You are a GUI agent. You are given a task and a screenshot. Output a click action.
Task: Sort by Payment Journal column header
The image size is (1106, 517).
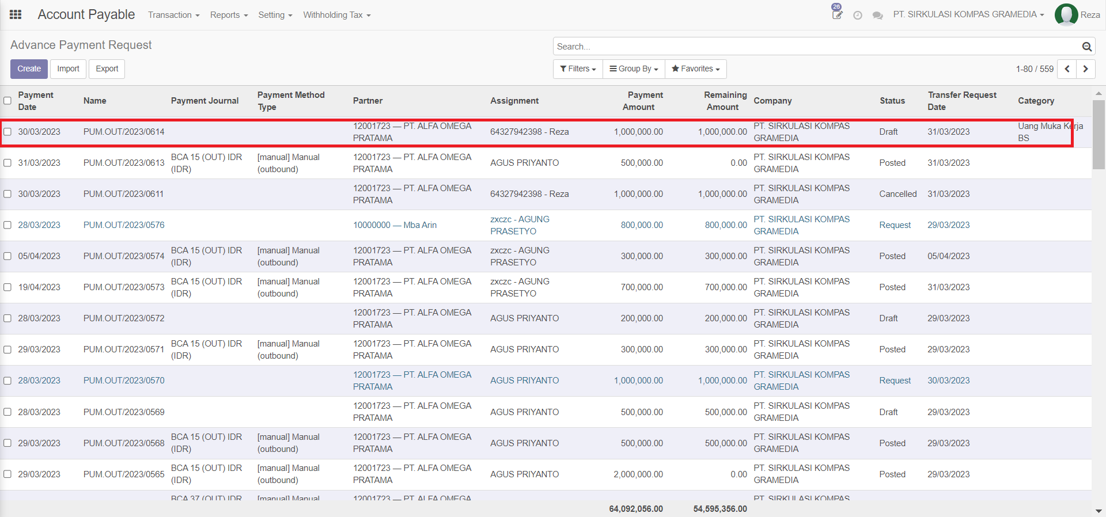click(204, 101)
